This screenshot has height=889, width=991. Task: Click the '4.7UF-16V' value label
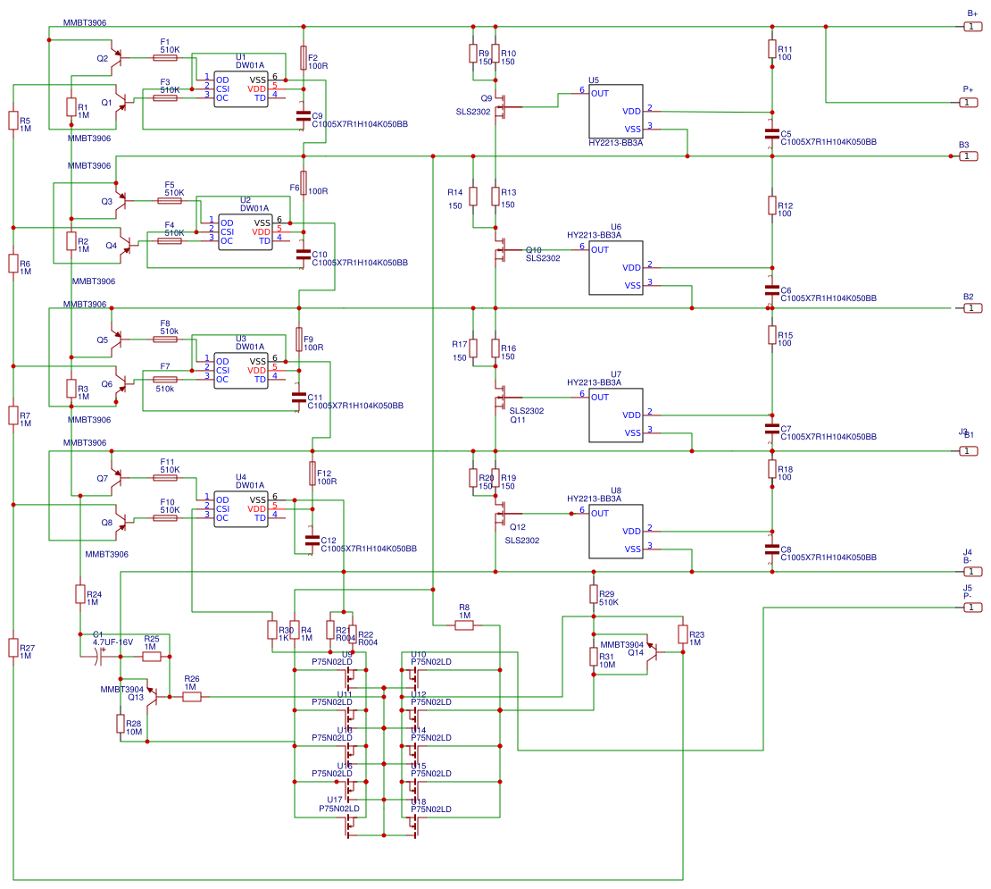[113, 642]
